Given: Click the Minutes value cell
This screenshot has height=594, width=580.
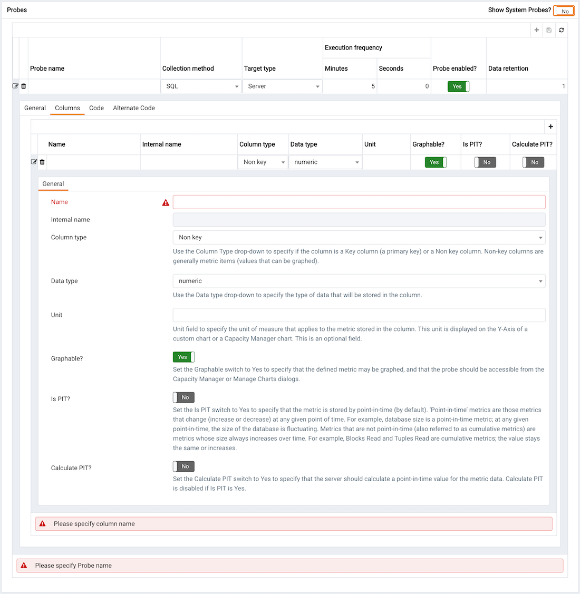Looking at the screenshot, I should click(350, 86).
